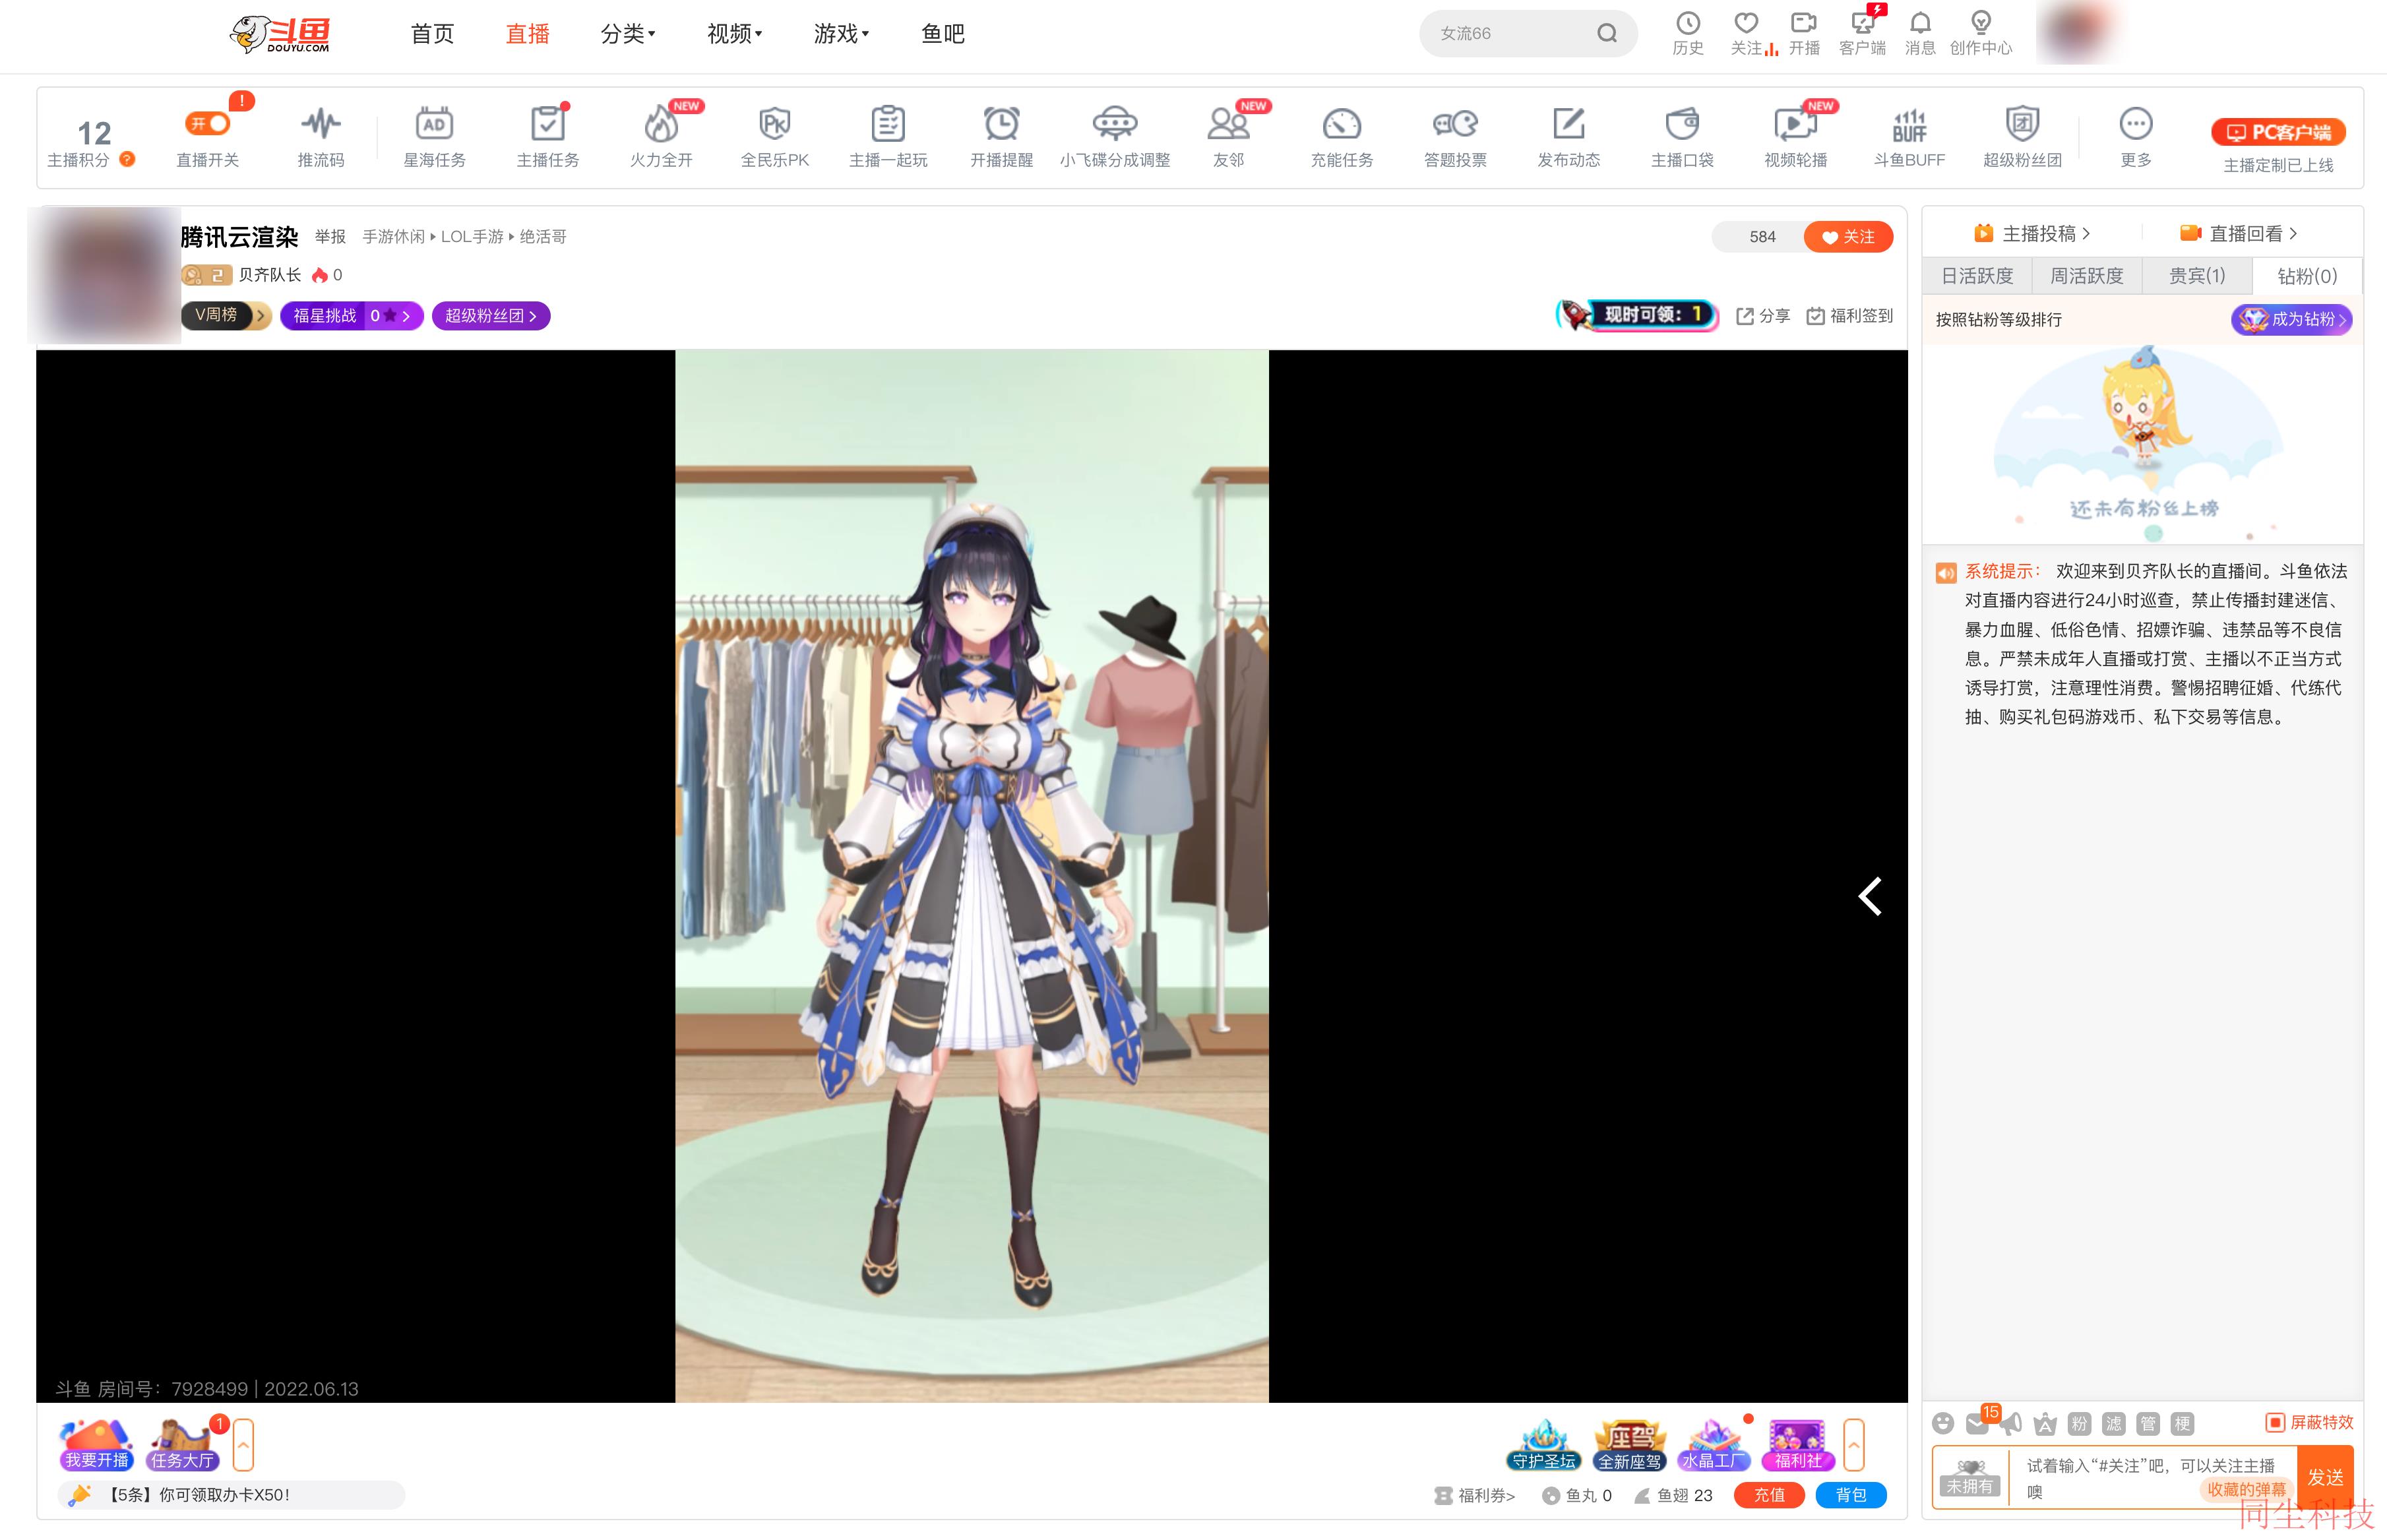Open 背包 backpack button
Screen dimensions: 2387x1540
click(x=1851, y=1495)
